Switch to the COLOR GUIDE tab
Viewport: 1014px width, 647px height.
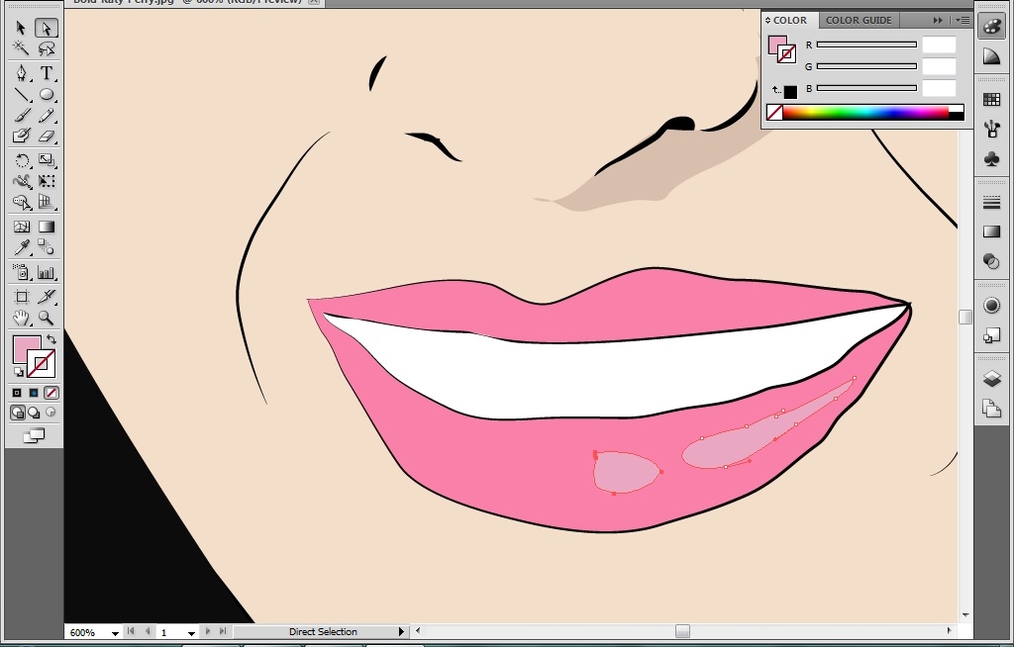tap(859, 20)
